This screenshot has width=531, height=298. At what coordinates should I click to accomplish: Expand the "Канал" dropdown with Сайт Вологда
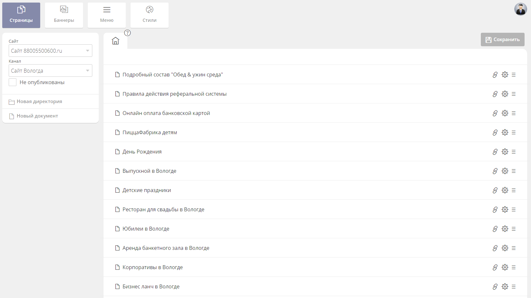(50, 71)
